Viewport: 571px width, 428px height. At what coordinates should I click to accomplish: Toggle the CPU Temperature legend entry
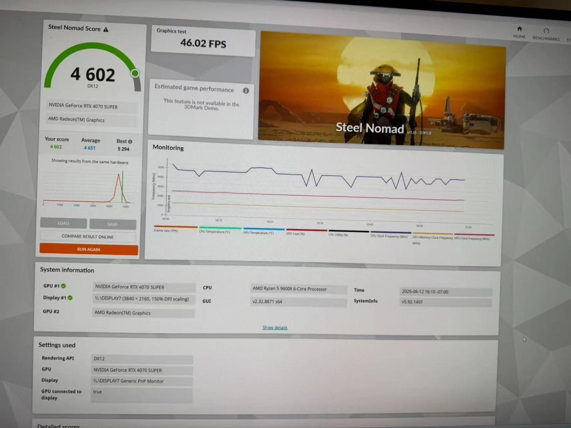(x=220, y=230)
